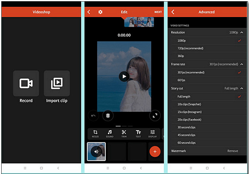Undo the last edit

tap(93, 115)
